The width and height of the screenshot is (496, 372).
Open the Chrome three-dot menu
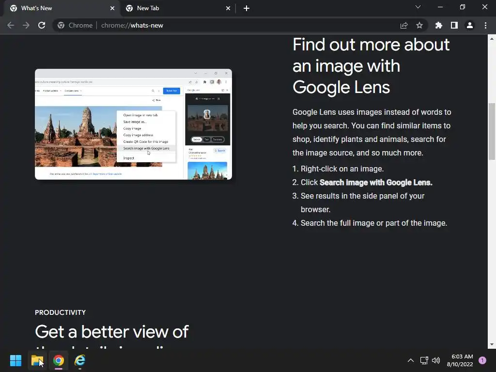point(485,25)
